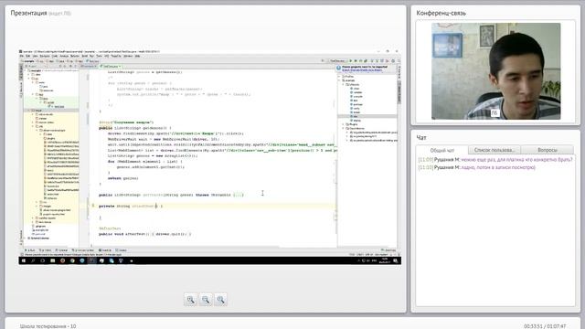585x329 pixels.
Task: Click the Windows search icon in the taskbar
Action: tap(33, 260)
